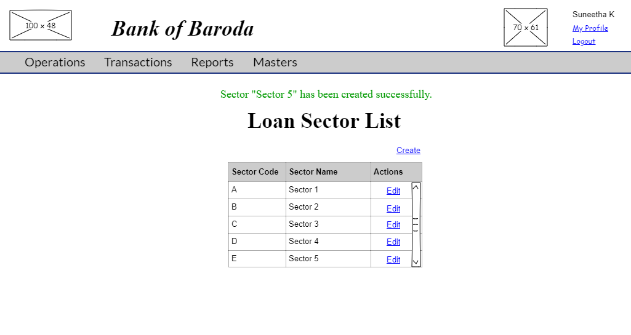The width and height of the screenshot is (631, 335).
Task: Click the scrollbar up arrow in sector list
Action: point(416,187)
